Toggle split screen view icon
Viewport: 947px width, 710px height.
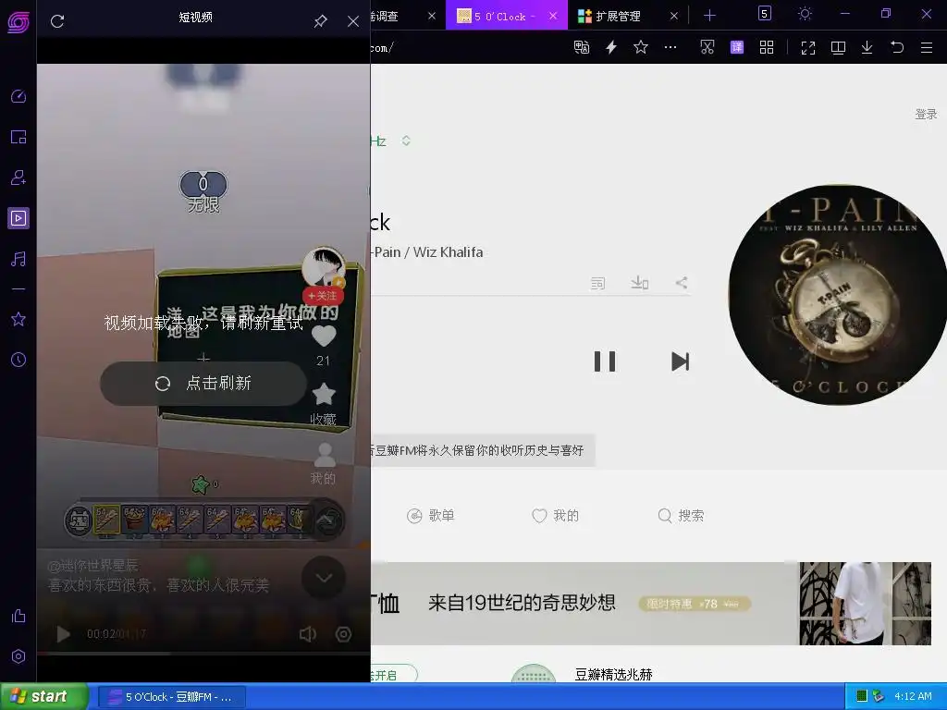coord(838,47)
